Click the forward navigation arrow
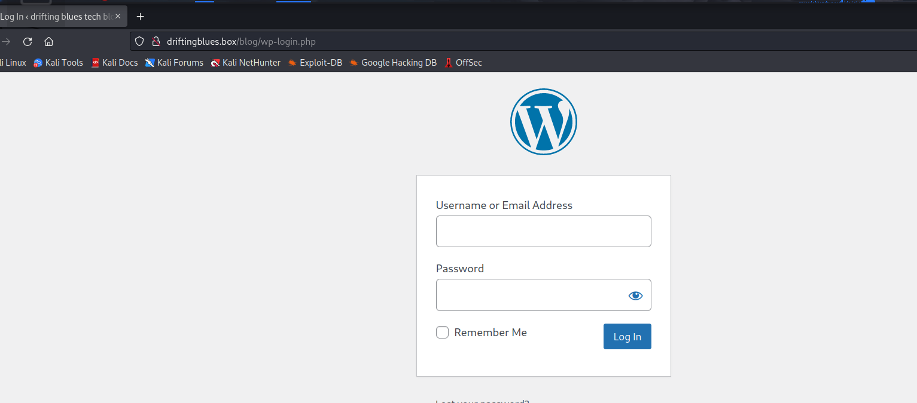917x403 pixels. coord(7,42)
